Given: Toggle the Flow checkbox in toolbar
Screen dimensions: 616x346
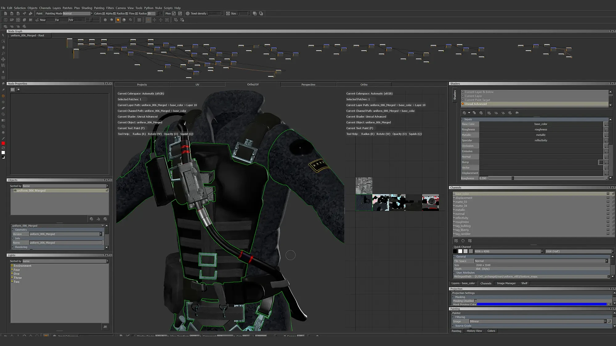Looking at the screenshot, I should 136,14.
